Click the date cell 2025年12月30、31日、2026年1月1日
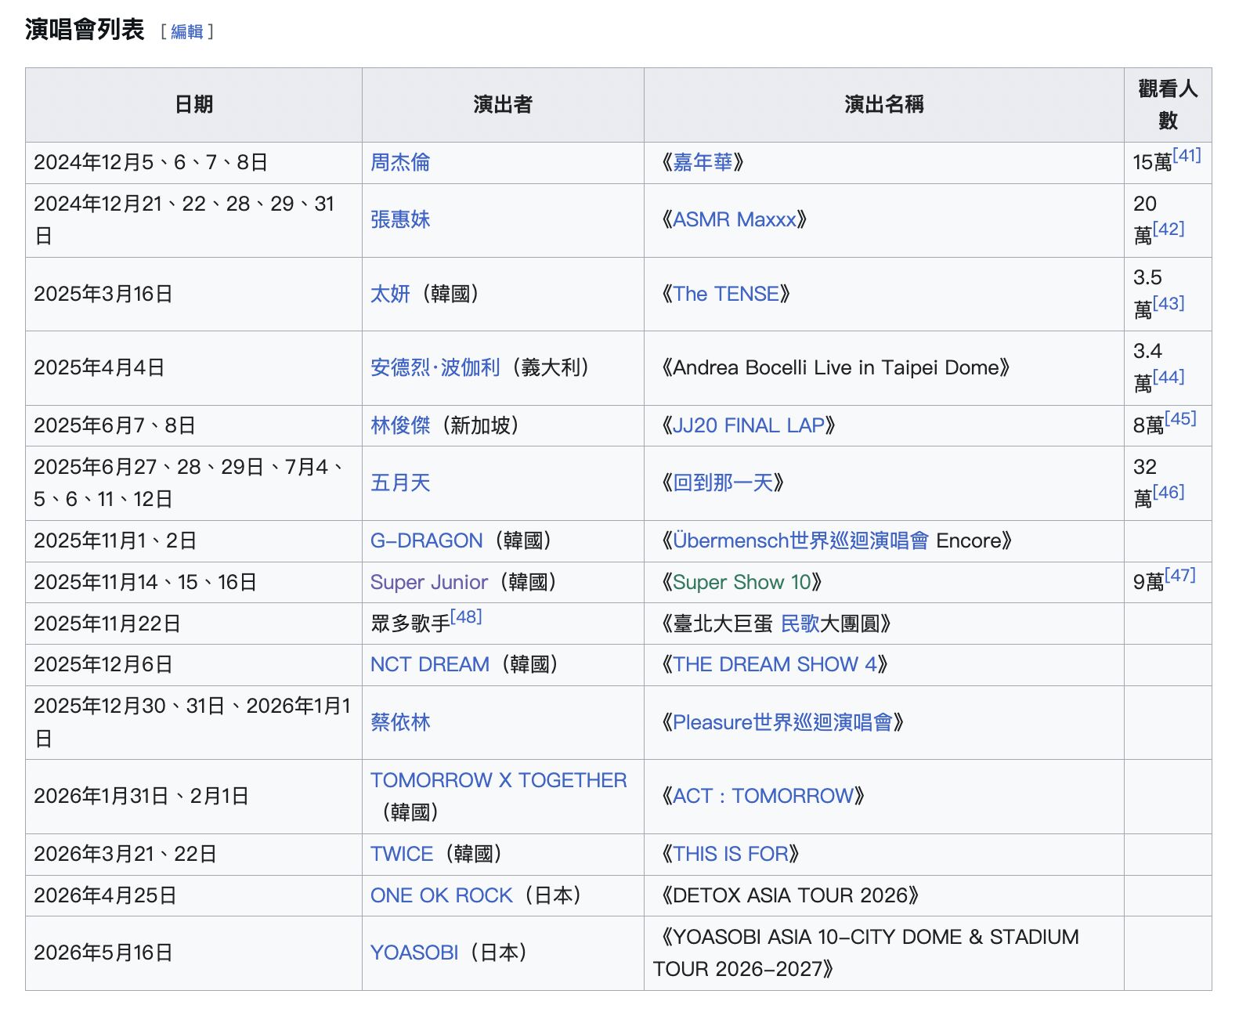This screenshot has height=1023, width=1239. pos(193,722)
